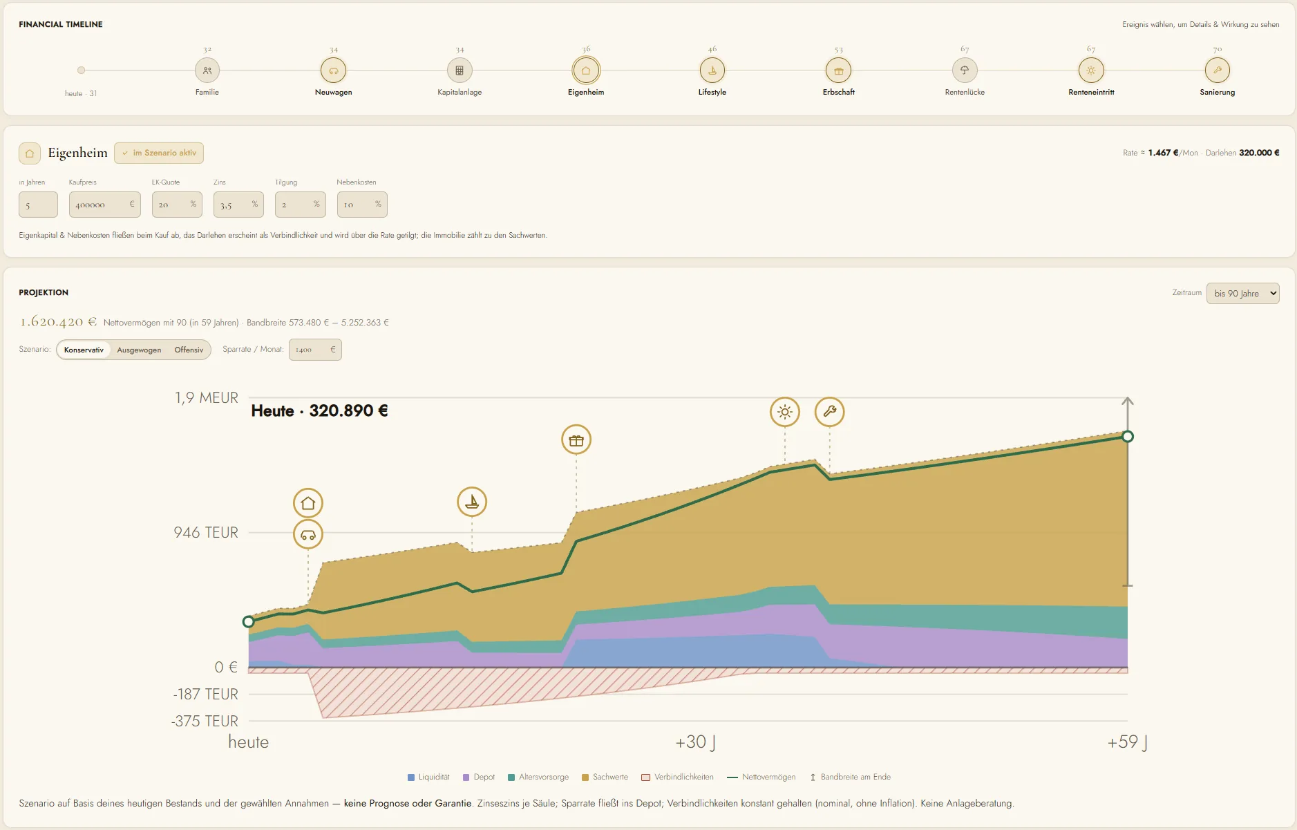This screenshot has width=1297, height=830.
Task: Edit the 'in Jahren' field
Action: pos(38,205)
